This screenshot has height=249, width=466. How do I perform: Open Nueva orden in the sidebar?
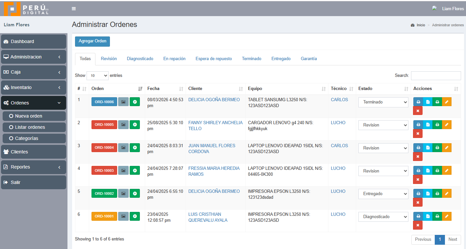click(34, 116)
